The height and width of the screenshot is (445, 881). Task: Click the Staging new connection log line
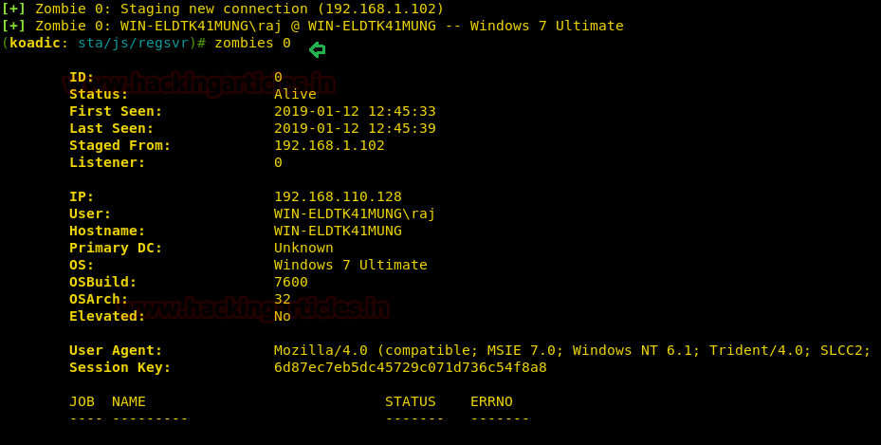pyautogui.click(x=223, y=9)
